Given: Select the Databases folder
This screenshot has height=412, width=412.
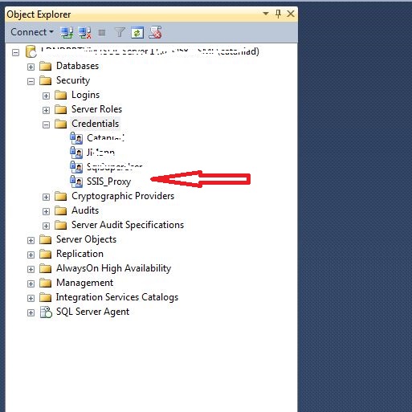Looking at the screenshot, I should pyautogui.click(x=77, y=66).
